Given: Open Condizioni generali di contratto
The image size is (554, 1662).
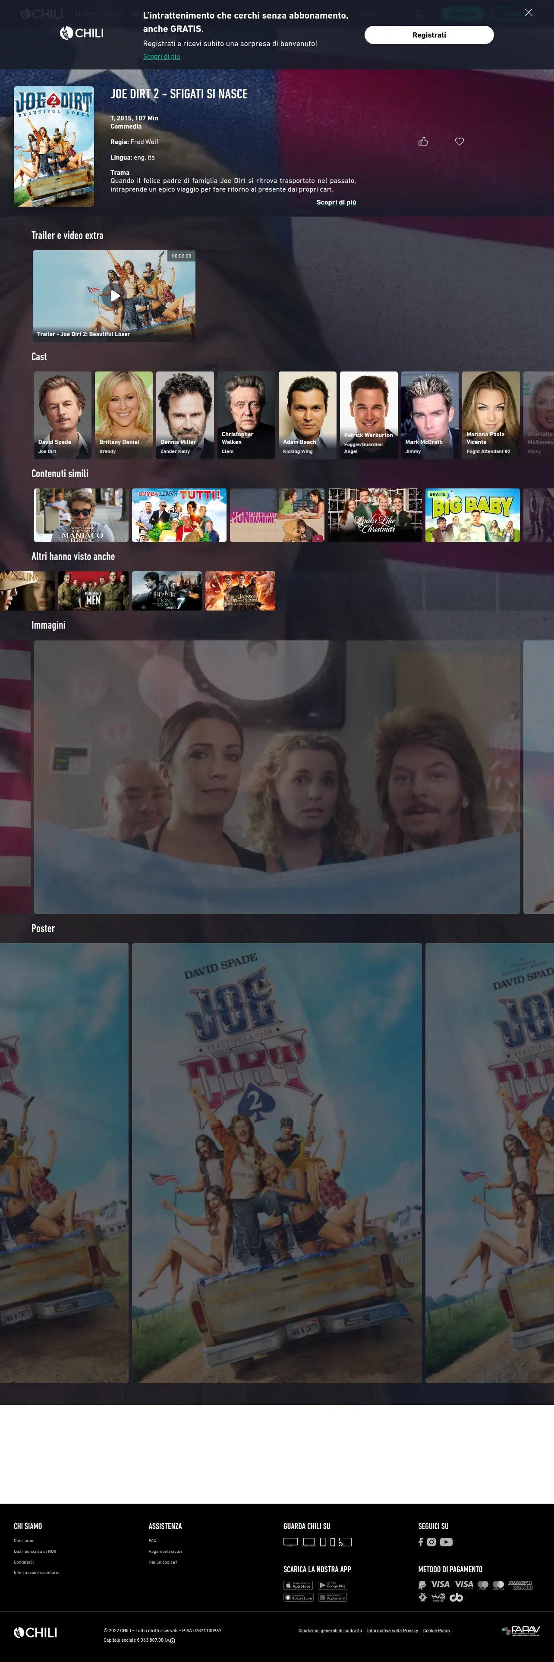Looking at the screenshot, I should [x=330, y=1631].
